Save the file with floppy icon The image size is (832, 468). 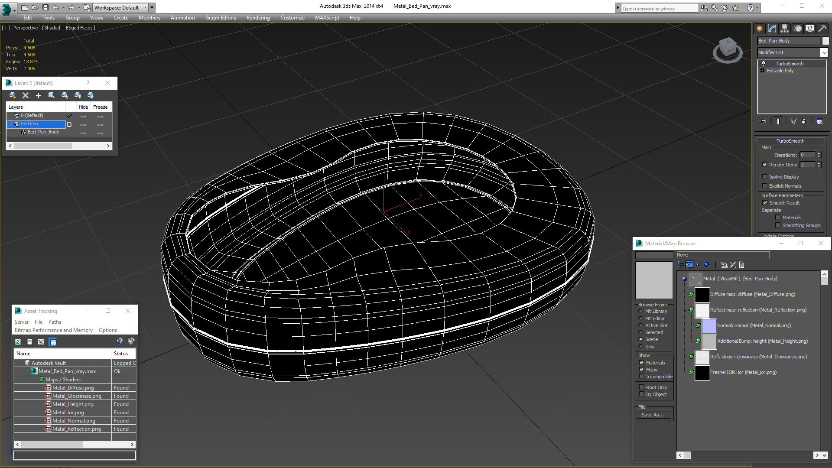point(45,7)
